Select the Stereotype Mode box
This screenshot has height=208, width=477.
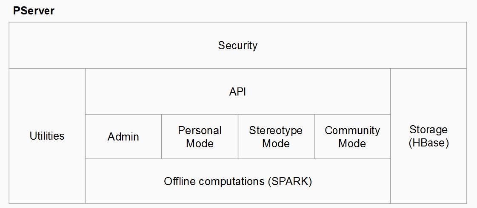pos(276,137)
